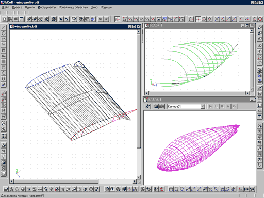Screen dimensions: 264x198
Task: Click scroll-right arrow in wing-profile.bdf window
Action: tap(135, 181)
